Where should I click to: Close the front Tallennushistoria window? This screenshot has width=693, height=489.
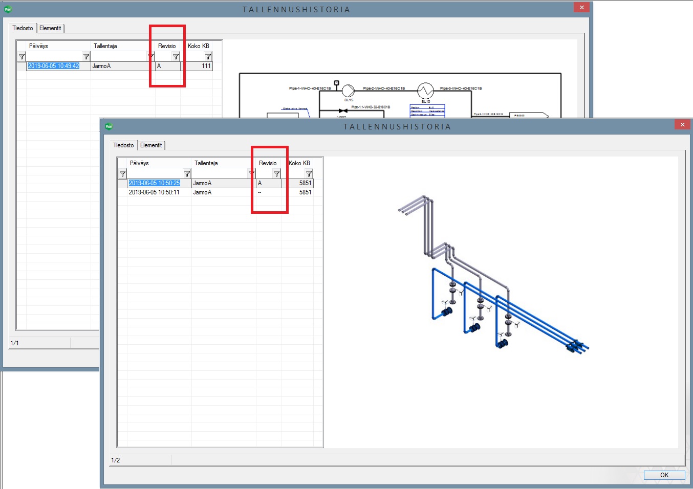tap(682, 124)
